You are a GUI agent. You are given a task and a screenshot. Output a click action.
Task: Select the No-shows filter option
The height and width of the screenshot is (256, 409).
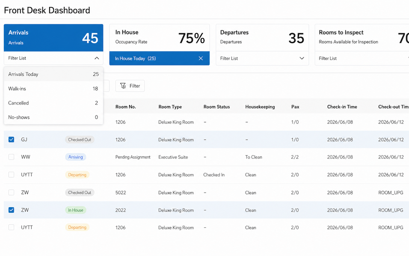pos(53,117)
